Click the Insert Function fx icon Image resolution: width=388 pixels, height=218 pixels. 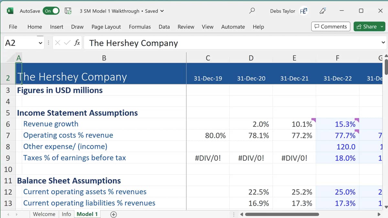coord(77,43)
